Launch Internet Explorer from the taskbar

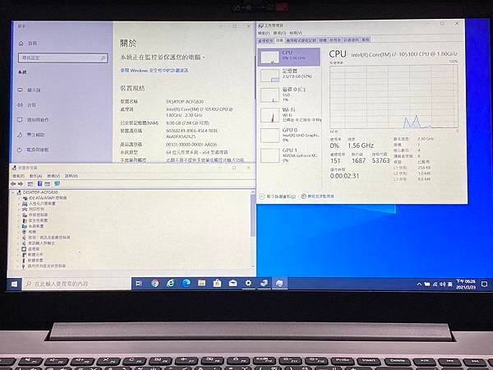(x=171, y=284)
